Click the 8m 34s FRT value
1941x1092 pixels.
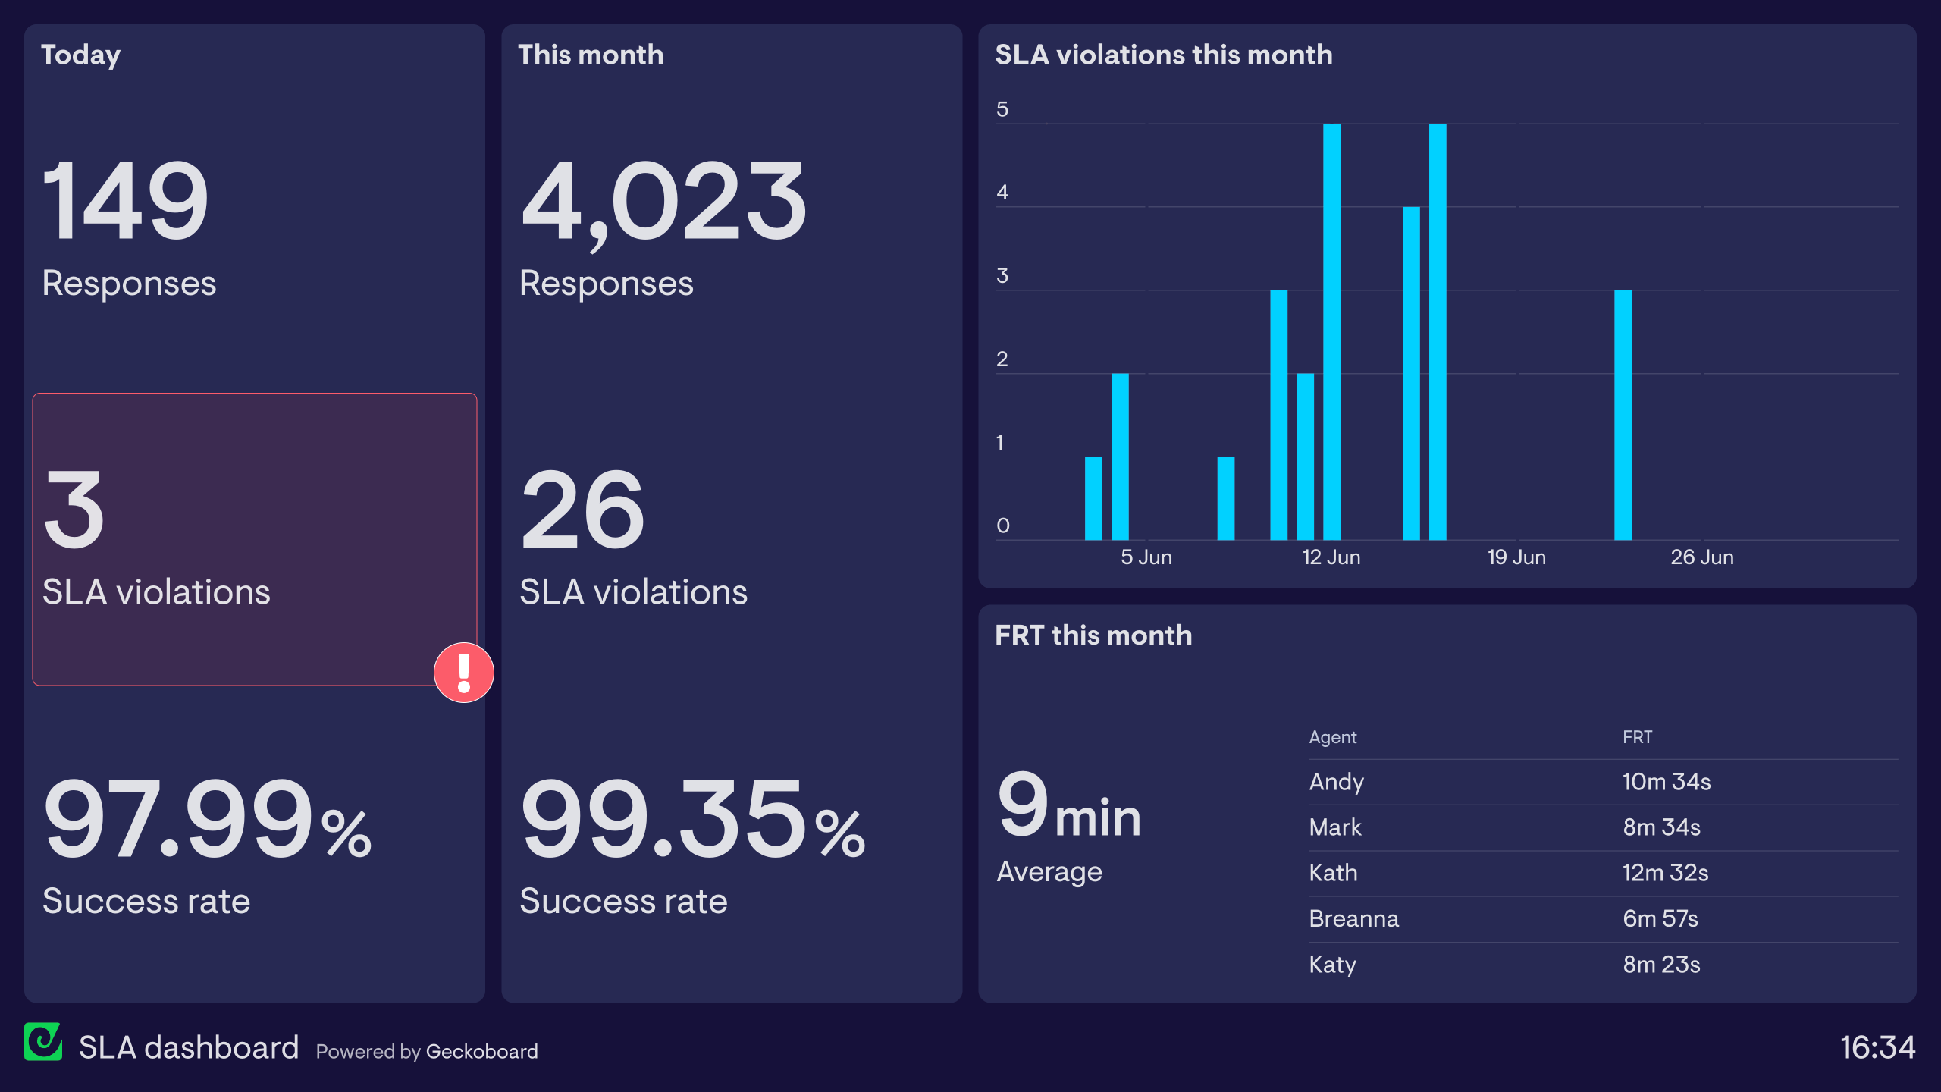1661,827
